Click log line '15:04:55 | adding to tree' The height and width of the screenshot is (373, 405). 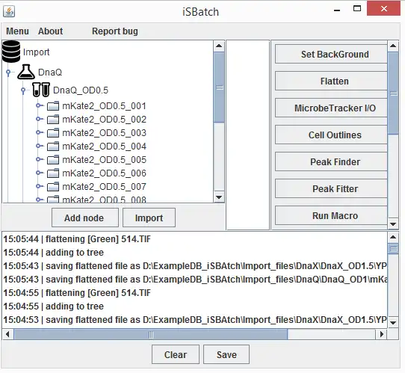coord(54,306)
